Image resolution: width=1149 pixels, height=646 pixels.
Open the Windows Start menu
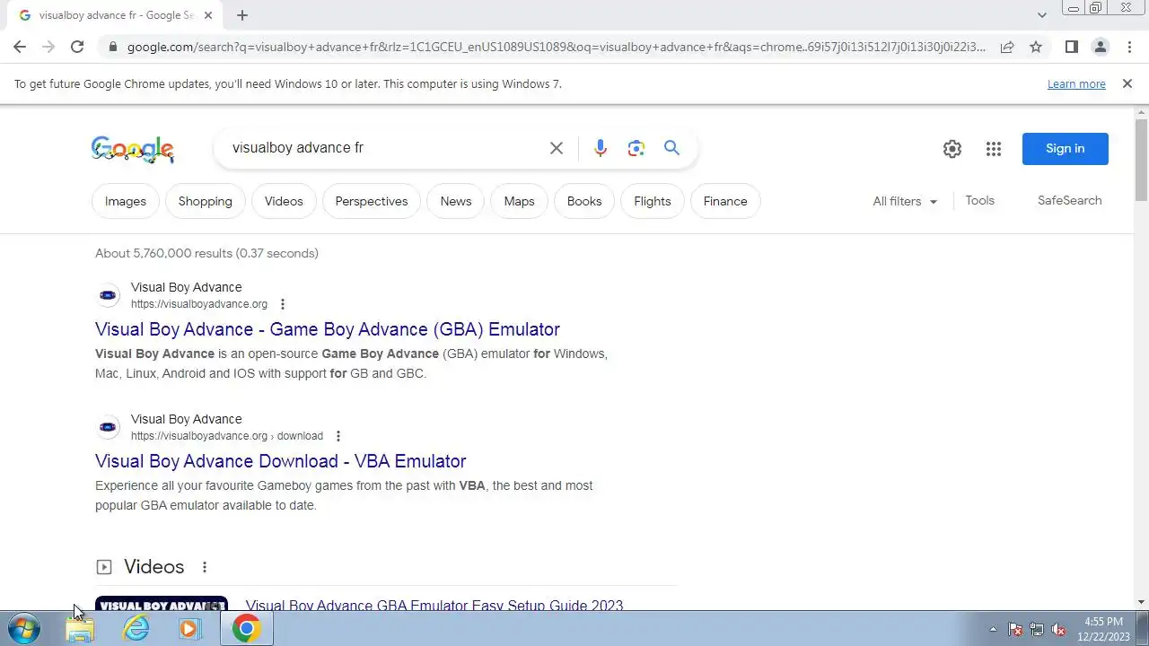click(x=23, y=629)
